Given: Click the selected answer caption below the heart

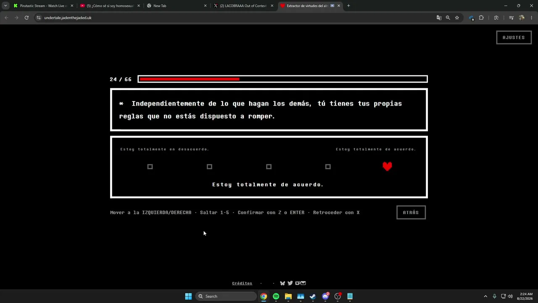Looking at the screenshot, I should click(x=268, y=184).
